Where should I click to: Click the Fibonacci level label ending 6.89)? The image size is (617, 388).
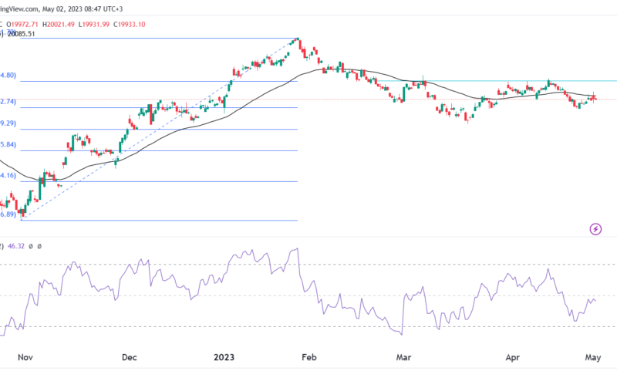pos(8,214)
